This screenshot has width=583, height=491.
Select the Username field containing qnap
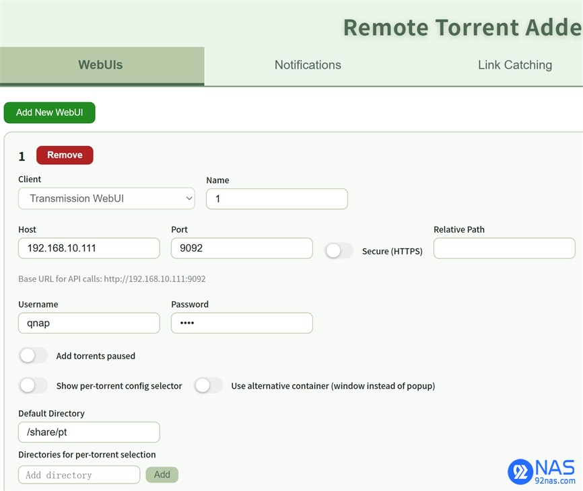(89, 323)
